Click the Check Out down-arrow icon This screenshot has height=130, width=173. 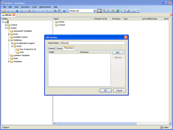(133, 11)
